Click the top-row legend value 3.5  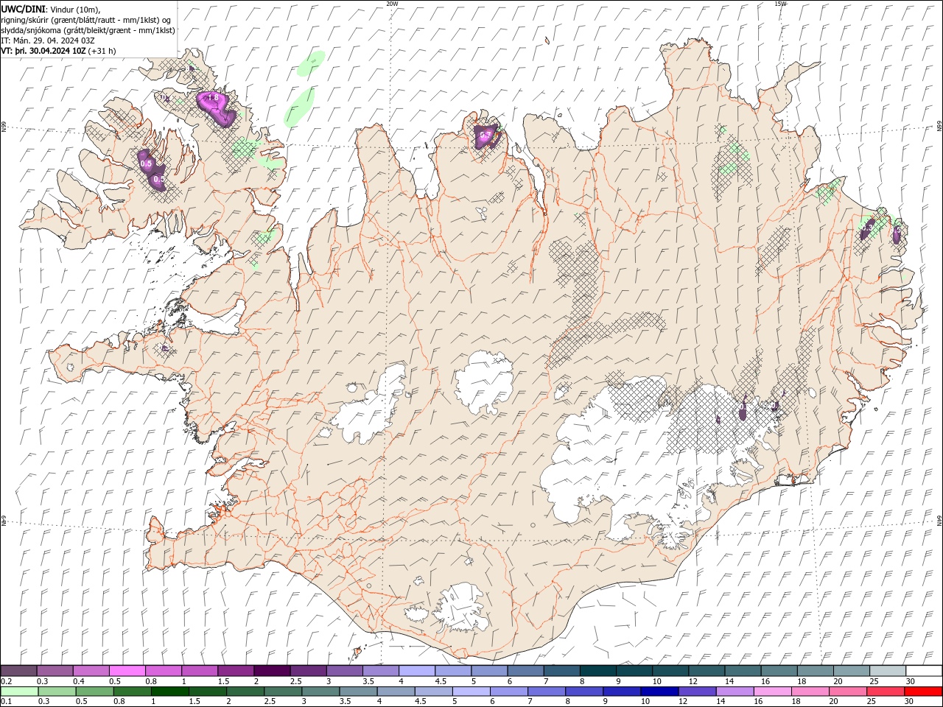368,681
